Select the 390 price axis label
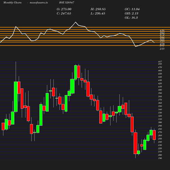This screenshot has height=170, width=170. click(160, 93)
